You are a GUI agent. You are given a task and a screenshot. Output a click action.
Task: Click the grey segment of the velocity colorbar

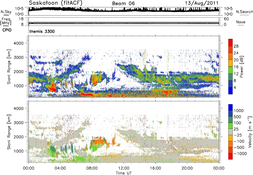coord(231,132)
